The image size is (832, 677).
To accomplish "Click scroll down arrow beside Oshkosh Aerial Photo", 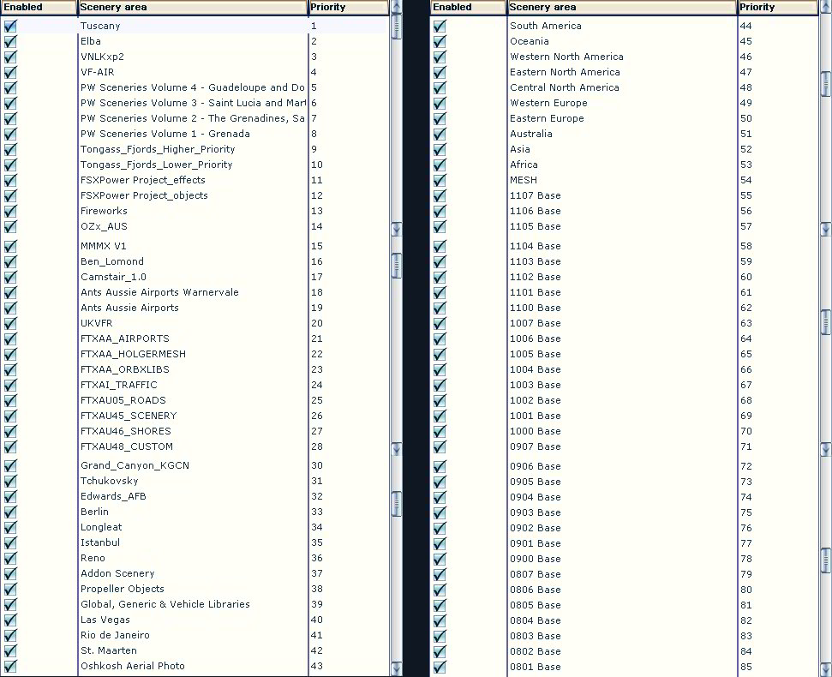I will pyautogui.click(x=396, y=668).
